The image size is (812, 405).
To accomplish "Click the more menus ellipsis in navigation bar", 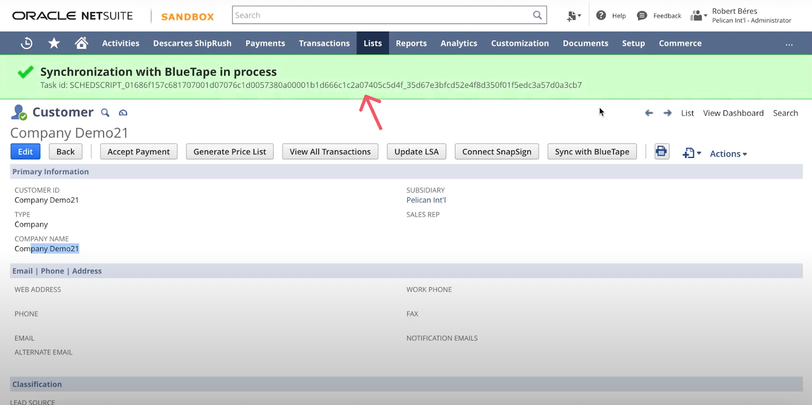I will [789, 44].
